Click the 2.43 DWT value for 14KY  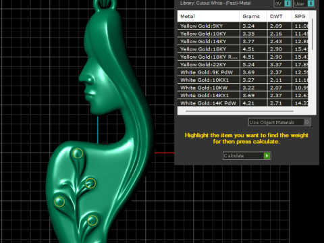[276, 41]
